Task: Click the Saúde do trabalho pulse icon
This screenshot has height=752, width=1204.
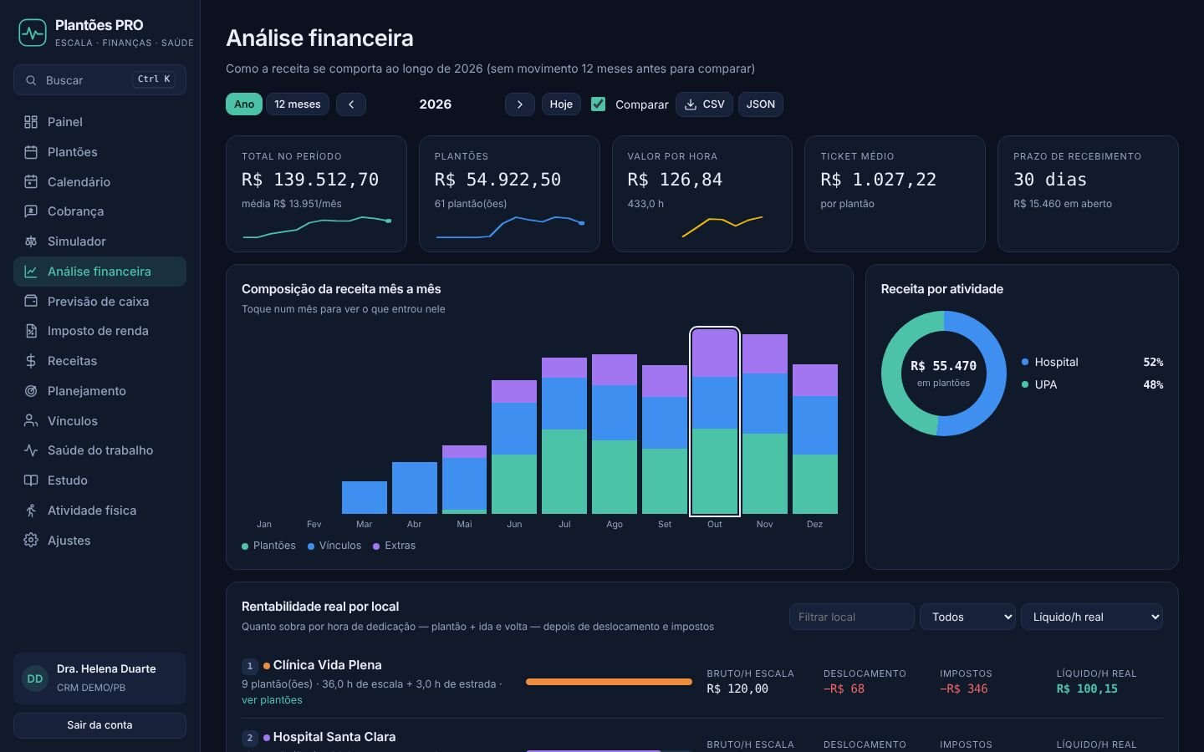Action: click(x=31, y=450)
